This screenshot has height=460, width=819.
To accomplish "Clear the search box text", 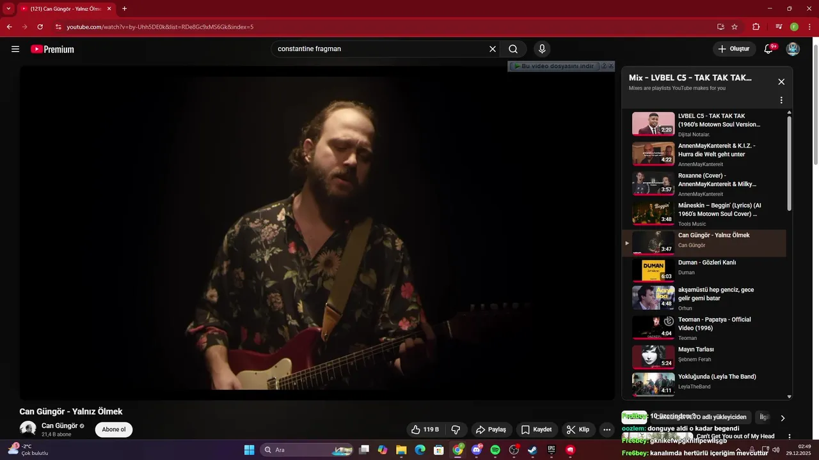I will [493, 49].
